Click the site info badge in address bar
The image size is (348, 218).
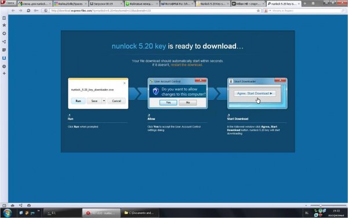[x=45, y=10]
